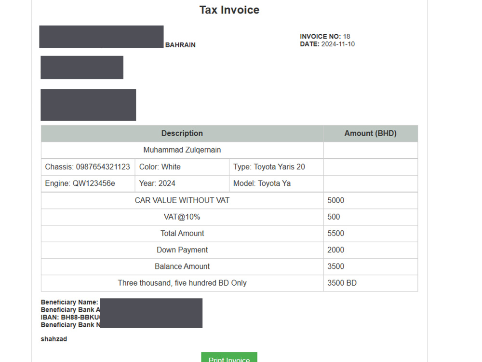Click the 5500 total value
The image size is (482, 362).
point(335,233)
